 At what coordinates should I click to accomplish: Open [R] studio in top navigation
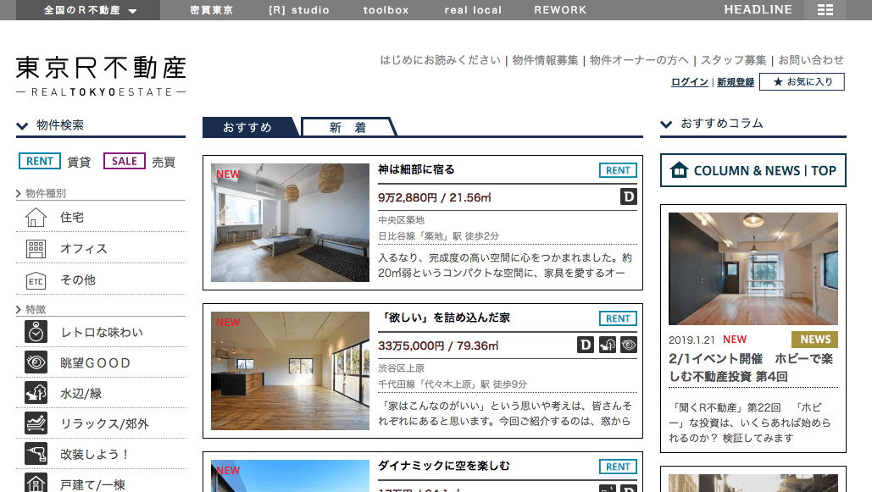tap(299, 10)
